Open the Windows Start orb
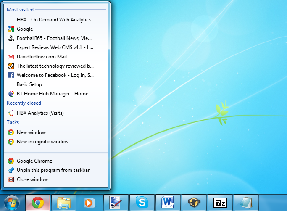Image resolution: width=287 pixels, height=211 pixels. pyautogui.click(x=12, y=203)
